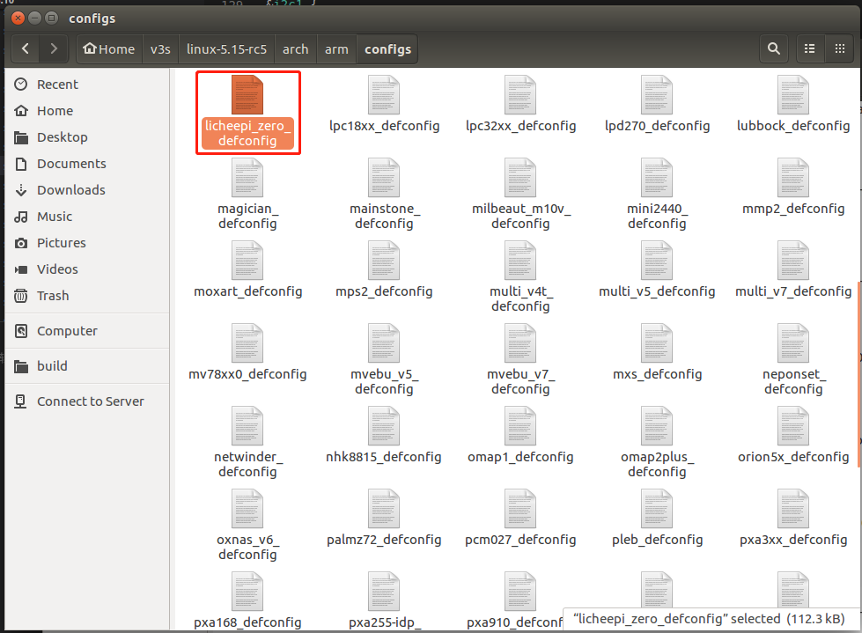Open Trash from the sidebar
The width and height of the screenshot is (862, 633).
tap(56, 295)
